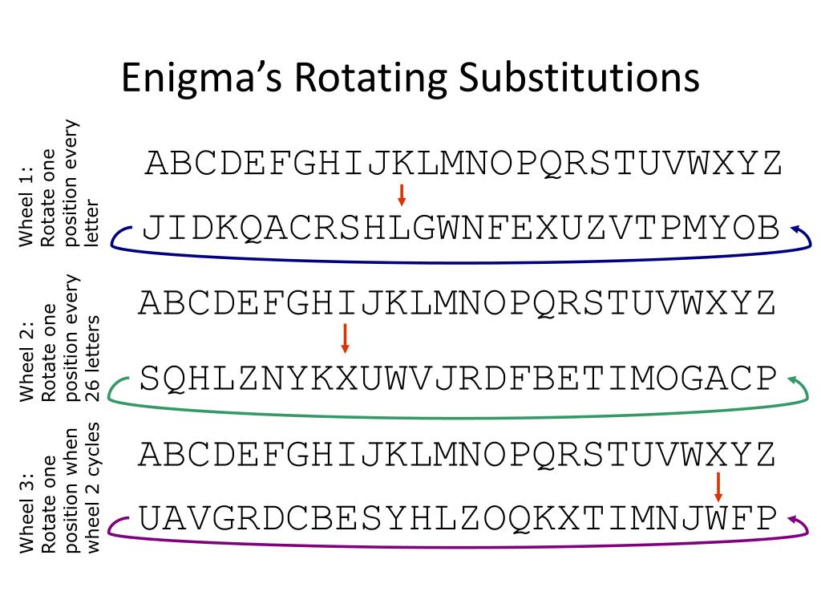Click the purple arrowhead at right of Wheel 3
Viewport: 821px width, 616px height.
tap(793, 520)
